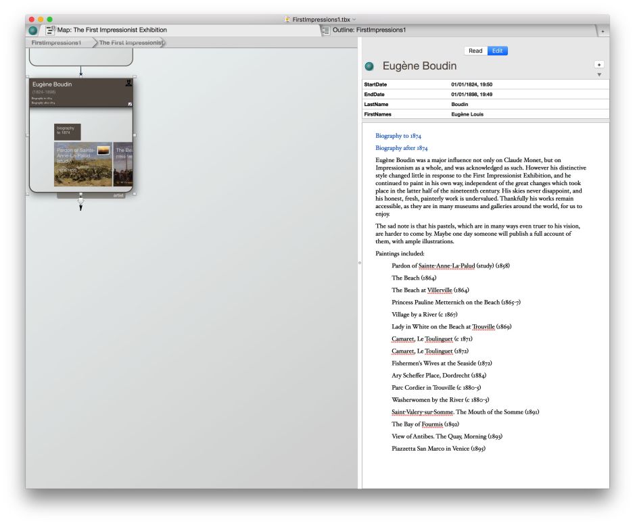Open the FirstImpressions1.tbx title dropdown arrow

point(354,20)
